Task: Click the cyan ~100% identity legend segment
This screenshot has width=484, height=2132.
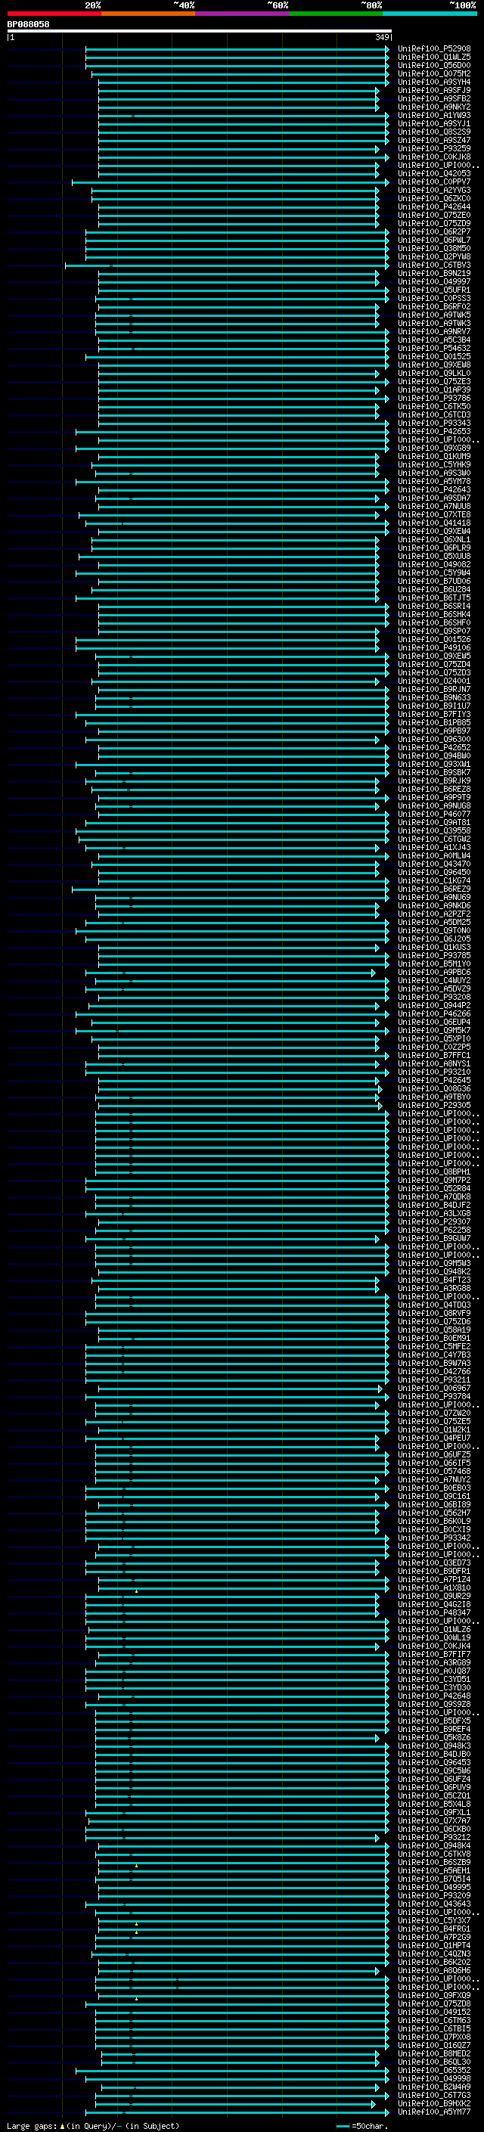Action: coord(430,14)
